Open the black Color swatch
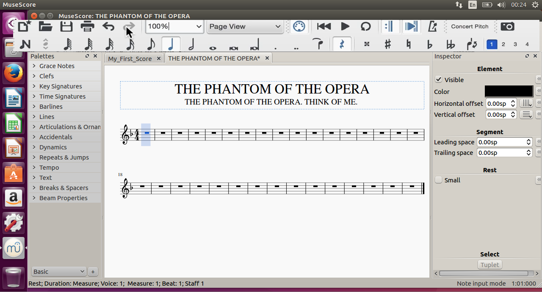Image resolution: width=542 pixels, height=292 pixels. [509, 91]
